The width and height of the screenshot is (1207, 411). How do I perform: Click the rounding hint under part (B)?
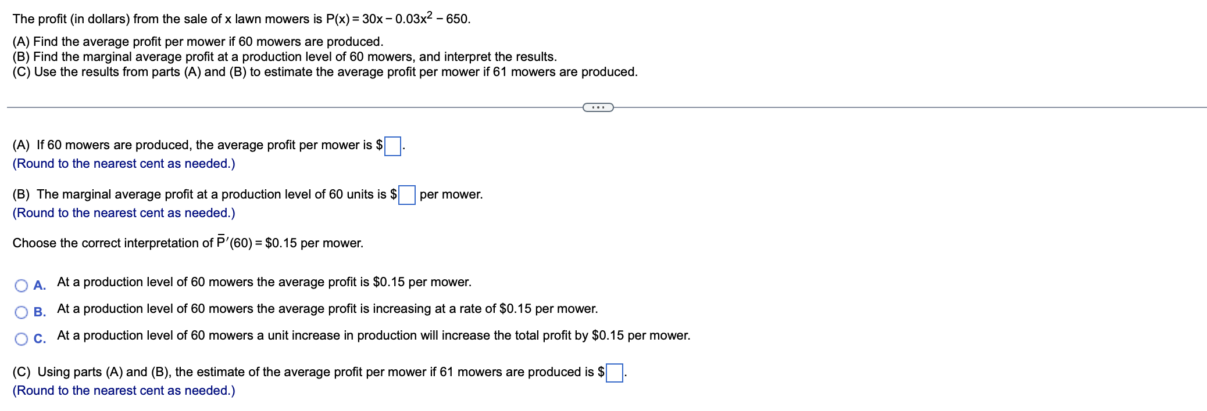click(123, 213)
